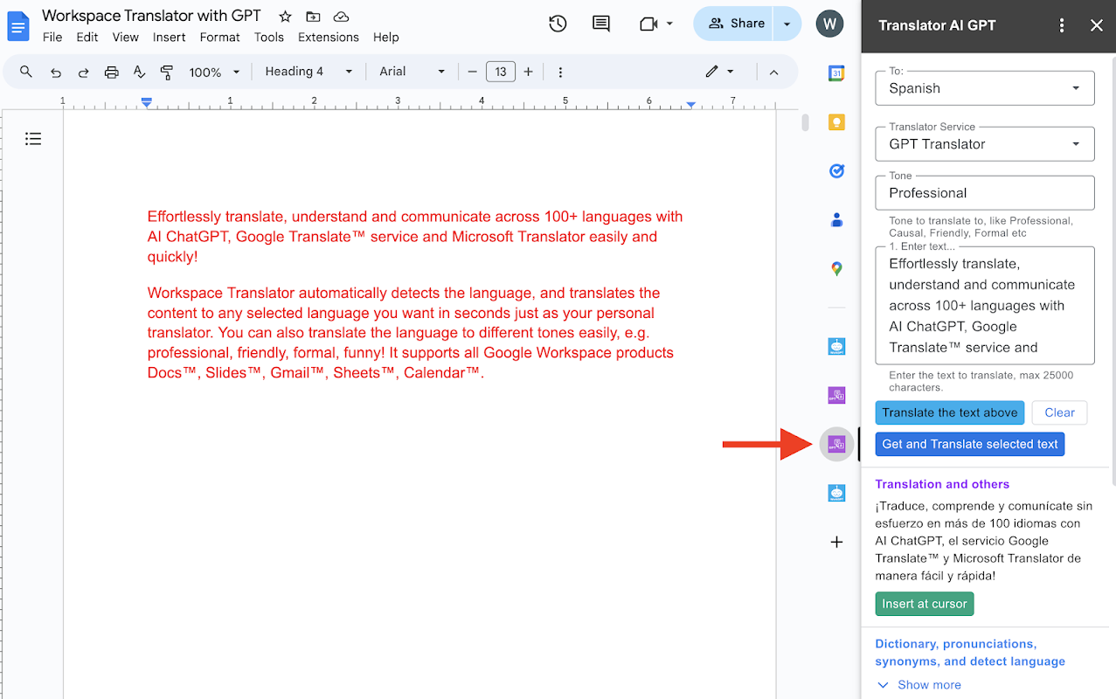Check cloud save status icon
1116x699 pixels.
pyautogui.click(x=342, y=17)
